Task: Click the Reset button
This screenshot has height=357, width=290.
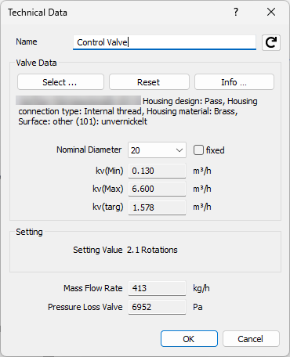Action: tap(149, 82)
